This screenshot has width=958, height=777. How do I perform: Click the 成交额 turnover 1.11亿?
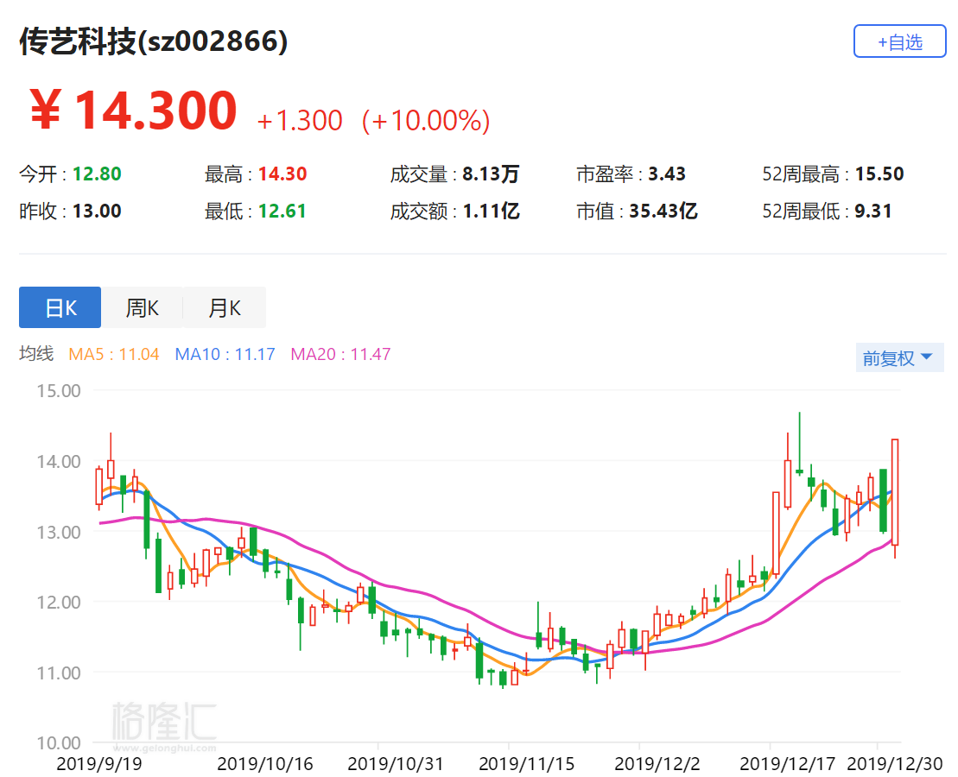coord(491,212)
